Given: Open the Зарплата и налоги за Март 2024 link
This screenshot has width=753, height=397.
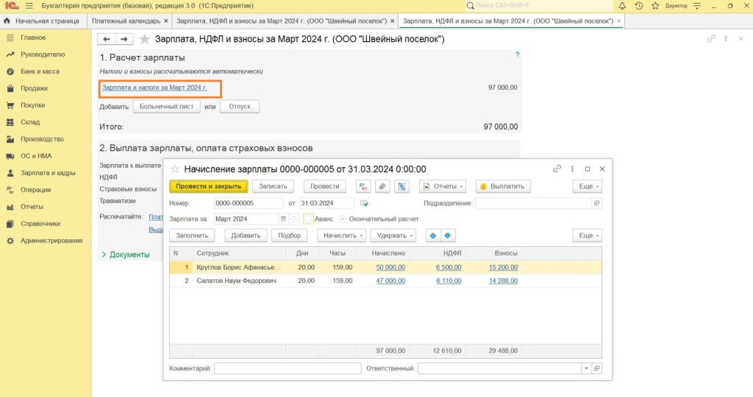Looking at the screenshot, I should 154,87.
